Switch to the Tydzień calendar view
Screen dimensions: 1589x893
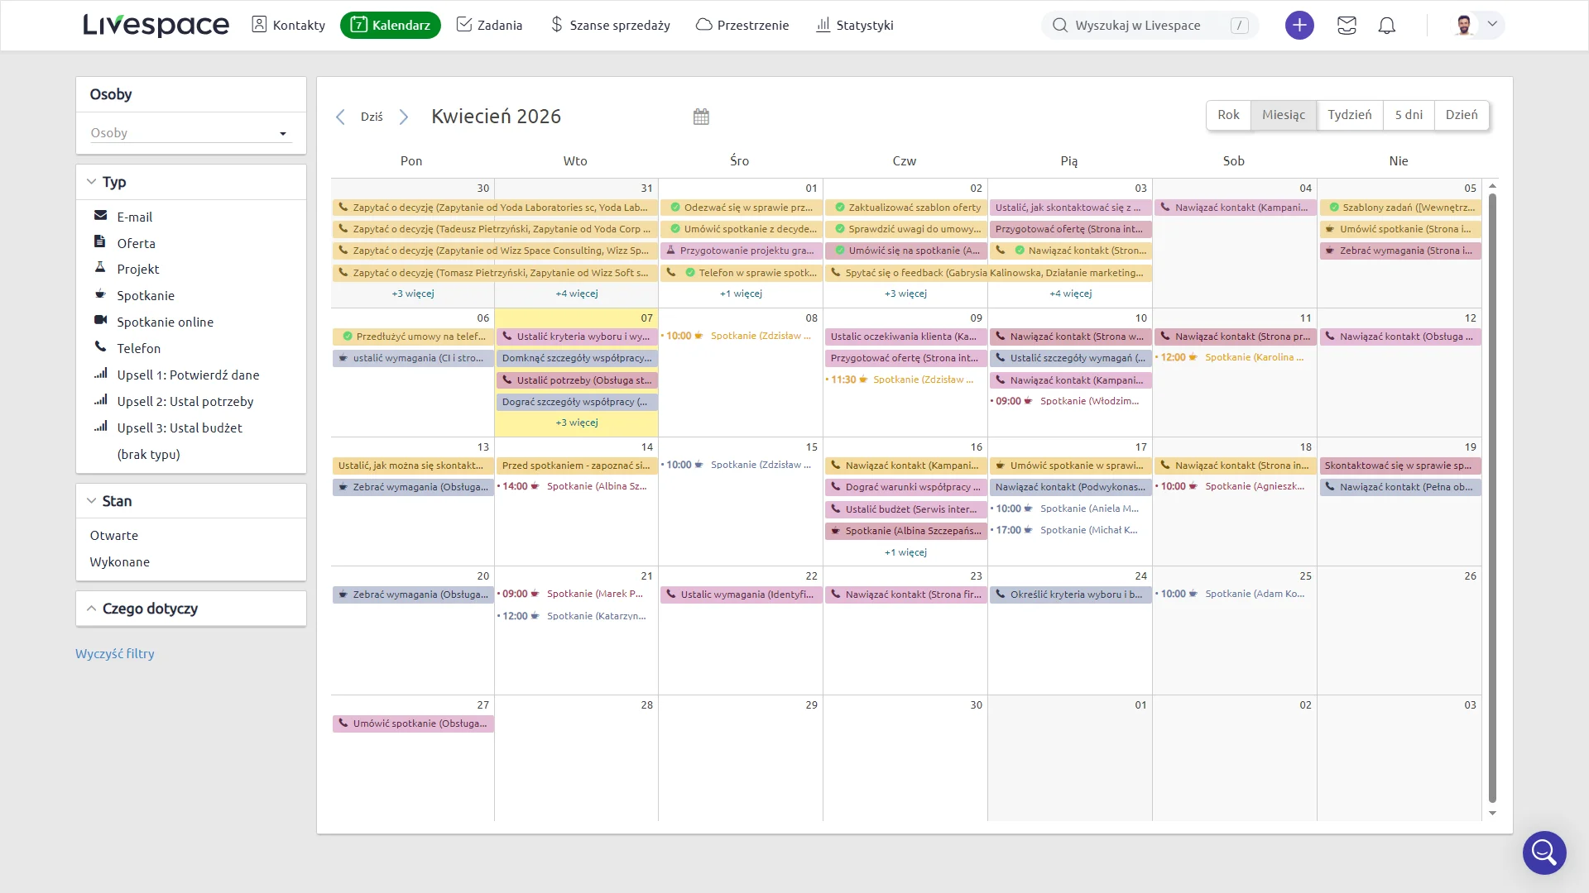[1349, 115]
